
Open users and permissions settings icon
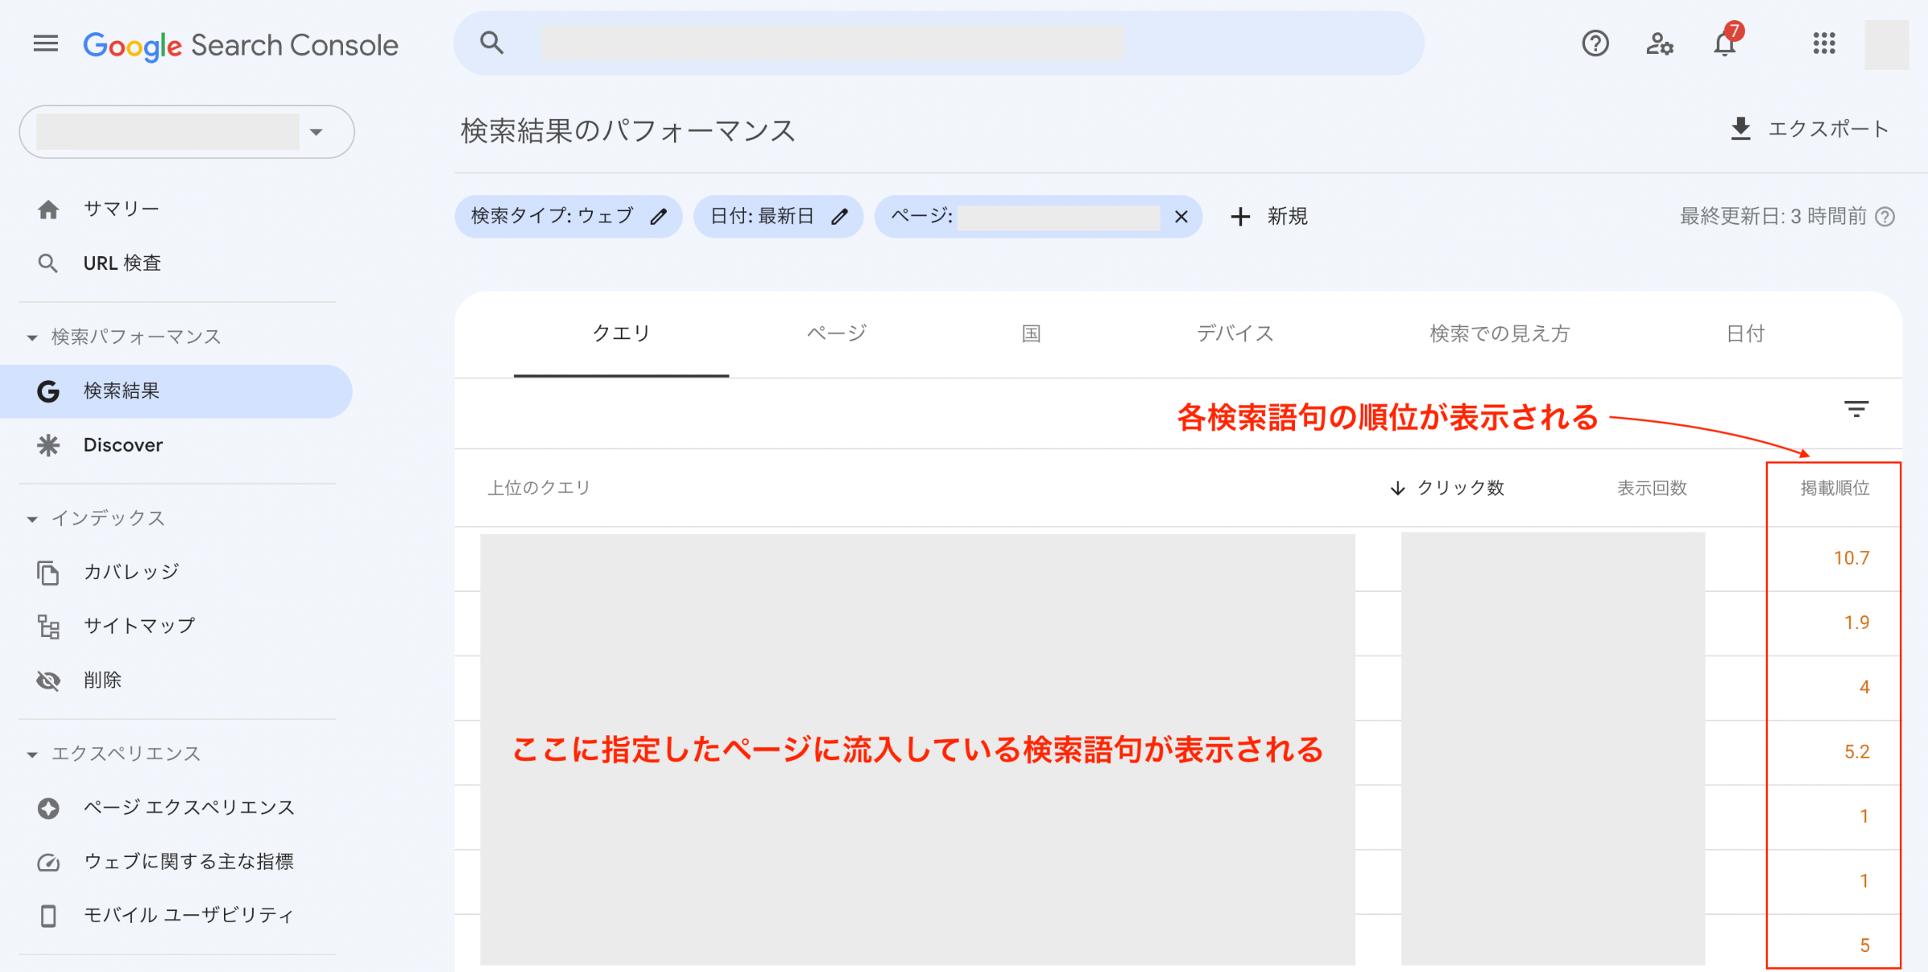(1660, 43)
